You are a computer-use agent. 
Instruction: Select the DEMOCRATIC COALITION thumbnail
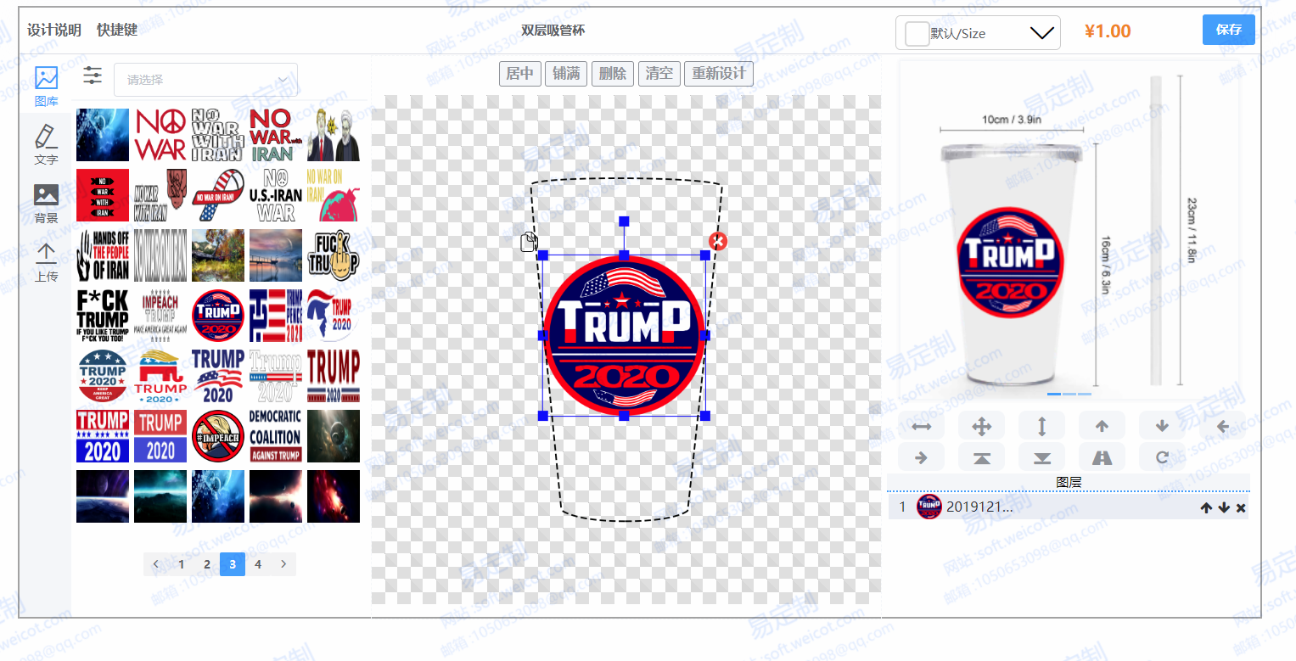[x=276, y=436]
